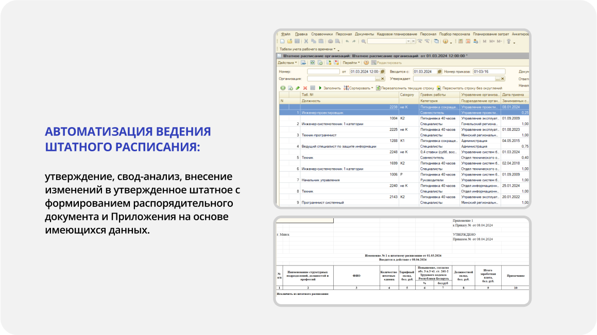Open the Файл menu

(x=285, y=34)
